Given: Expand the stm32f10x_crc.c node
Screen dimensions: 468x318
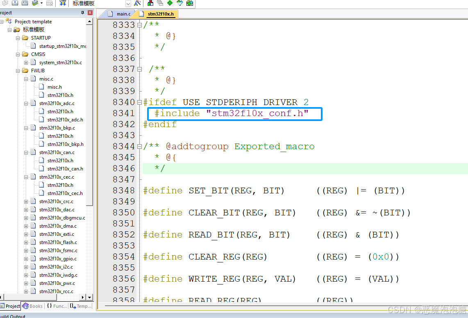Looking at the screenshot, I should pyautogui.click(x=26, y=202).
